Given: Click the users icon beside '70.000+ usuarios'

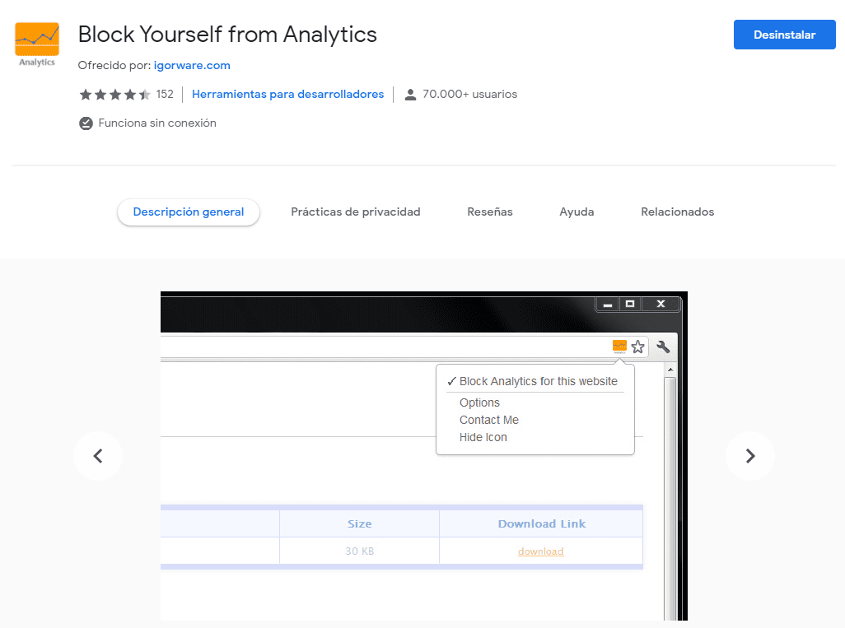Looking at the screenshot, I should point(410,94).
